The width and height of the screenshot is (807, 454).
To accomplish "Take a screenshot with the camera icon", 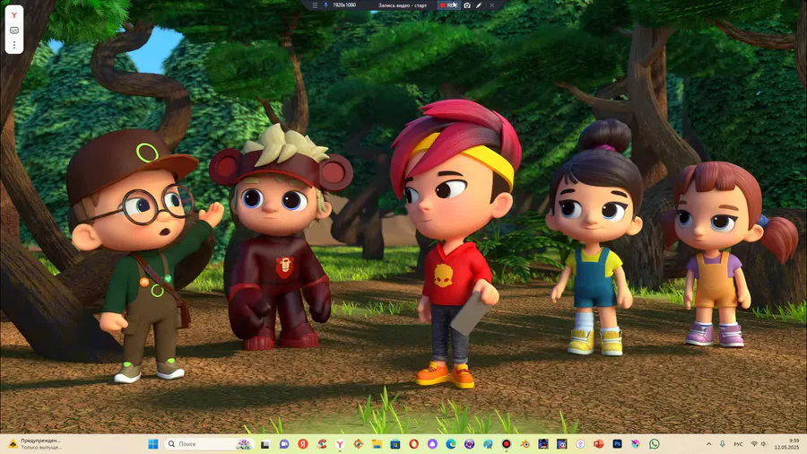I will [467, 5].
